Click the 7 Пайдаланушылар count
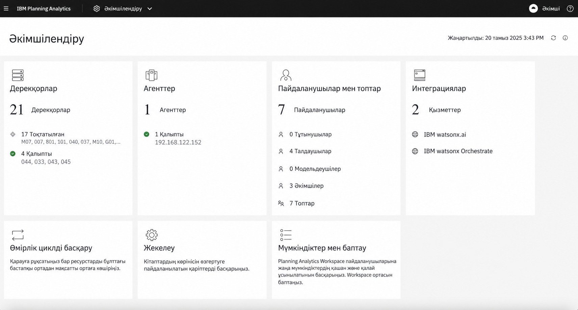Viewport: 578px width, 310px height. 282,110
